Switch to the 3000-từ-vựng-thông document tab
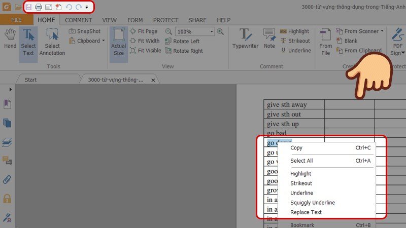This screenshot has width=406, height=228. point(116,80)
